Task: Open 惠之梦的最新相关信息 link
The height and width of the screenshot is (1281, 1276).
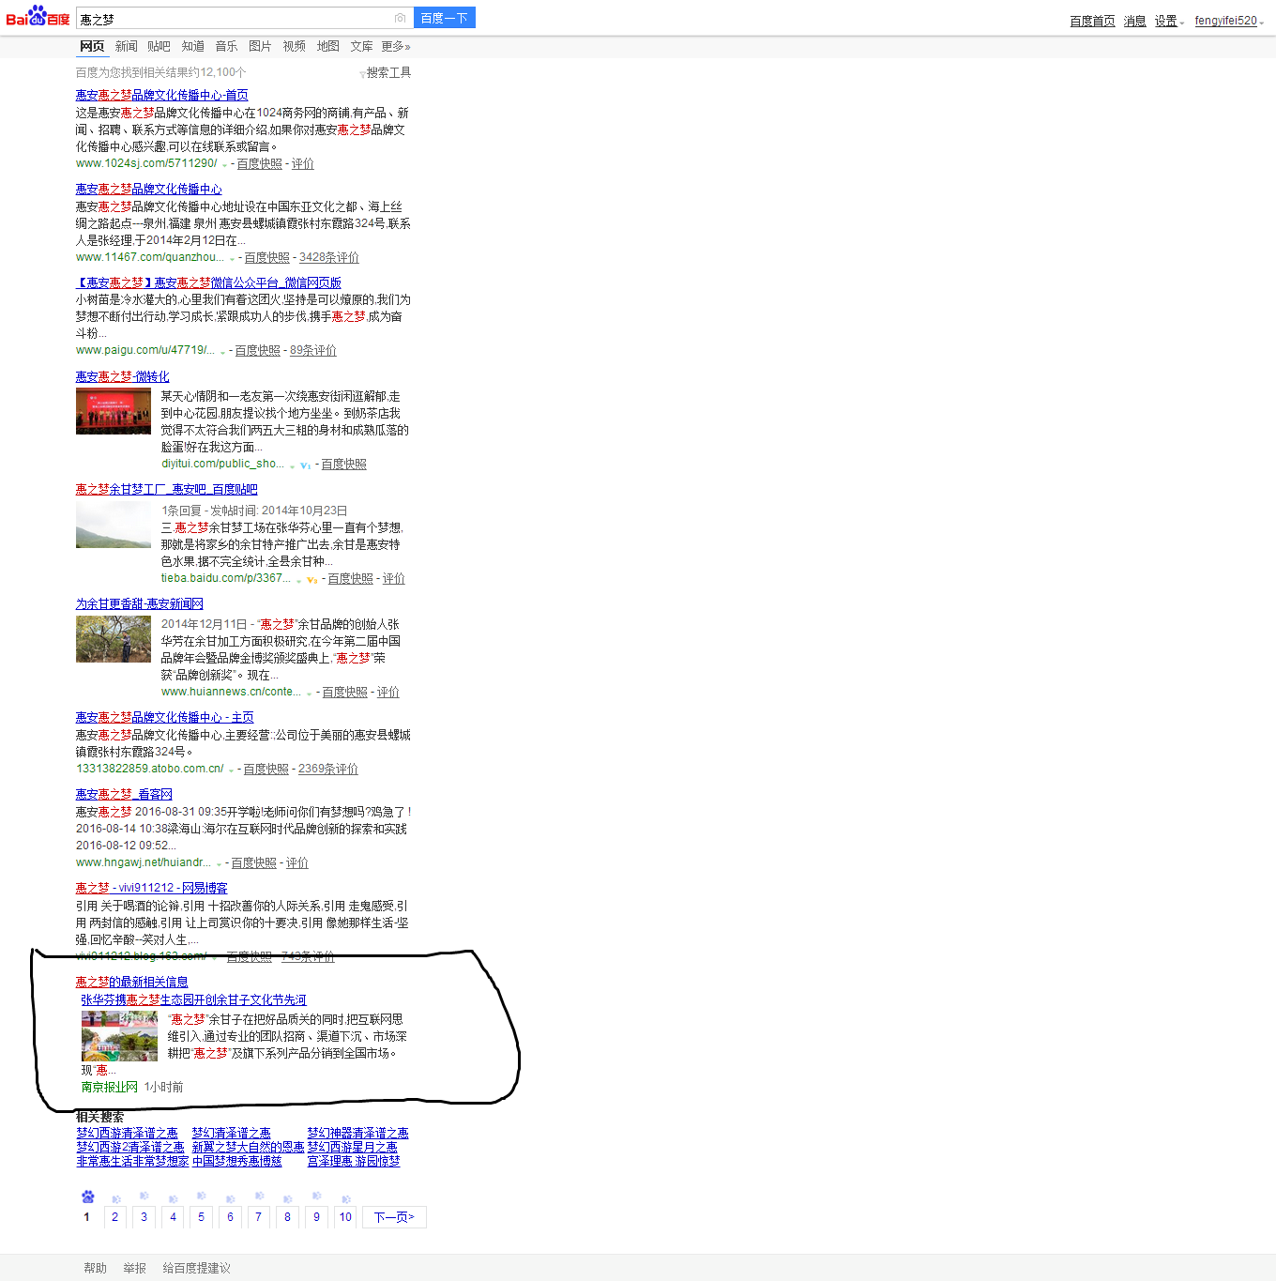Action: click(x=132, y=982)
